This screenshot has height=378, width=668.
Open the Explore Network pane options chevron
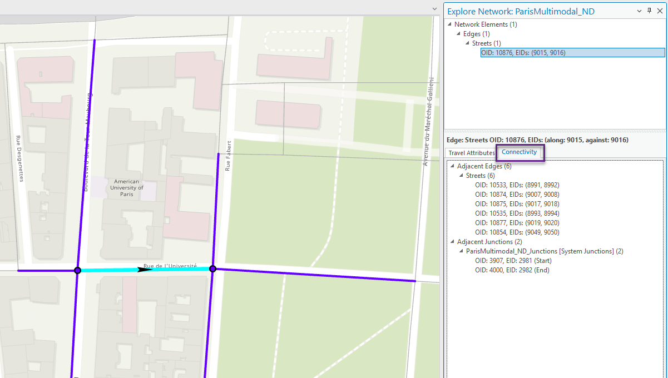[x=637, y=11]
